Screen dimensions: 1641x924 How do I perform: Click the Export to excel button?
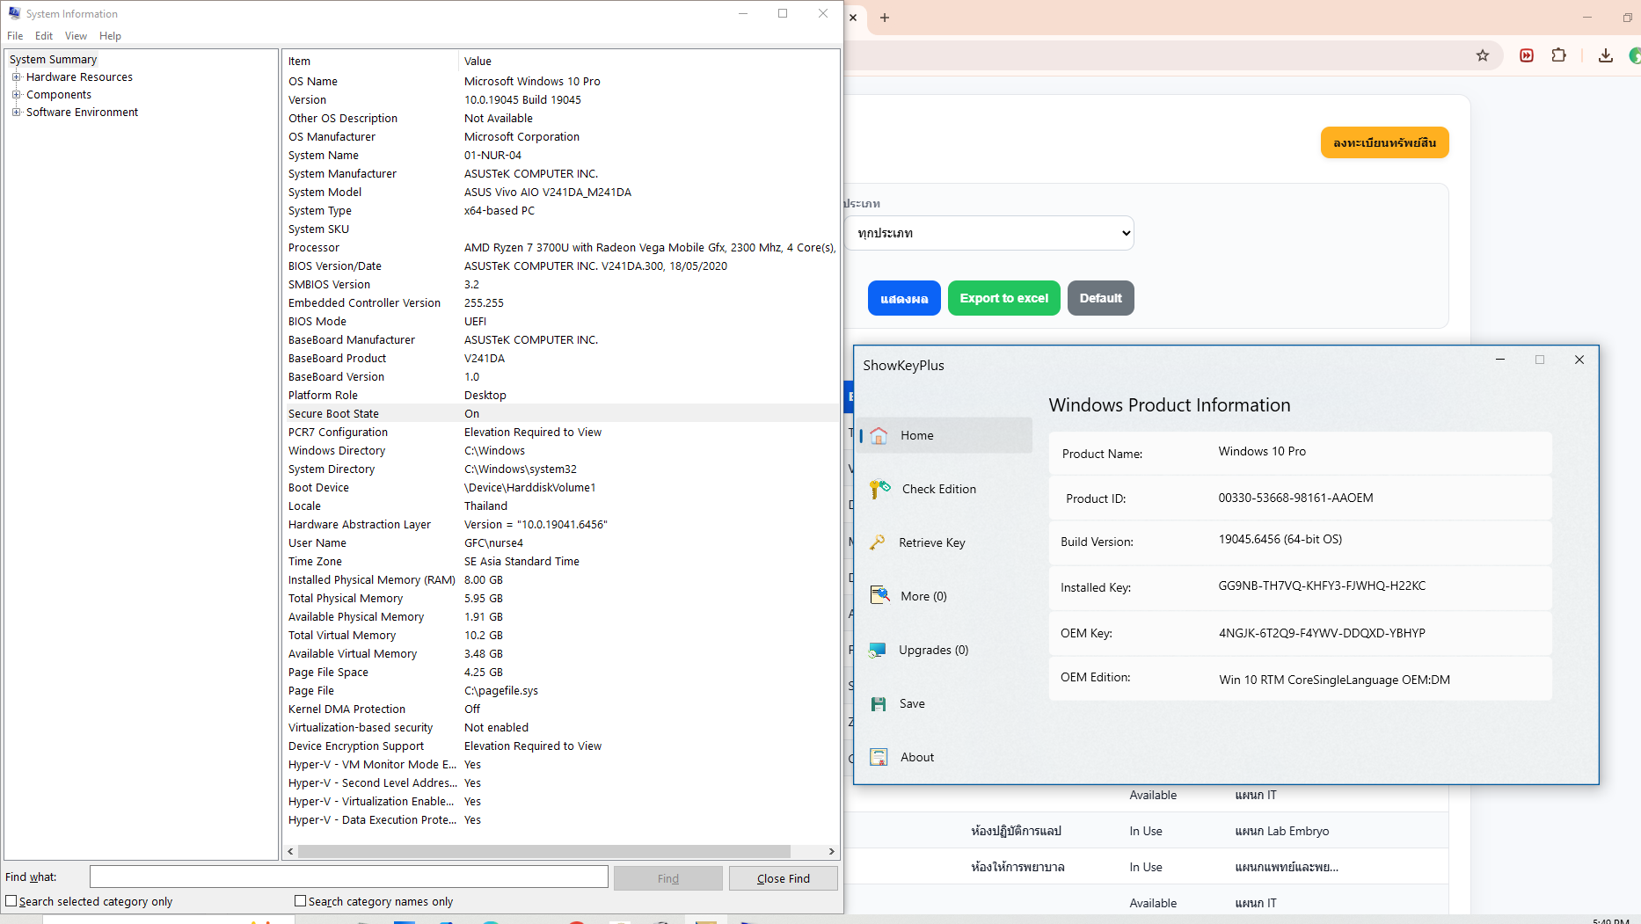tap(1003, 298)
